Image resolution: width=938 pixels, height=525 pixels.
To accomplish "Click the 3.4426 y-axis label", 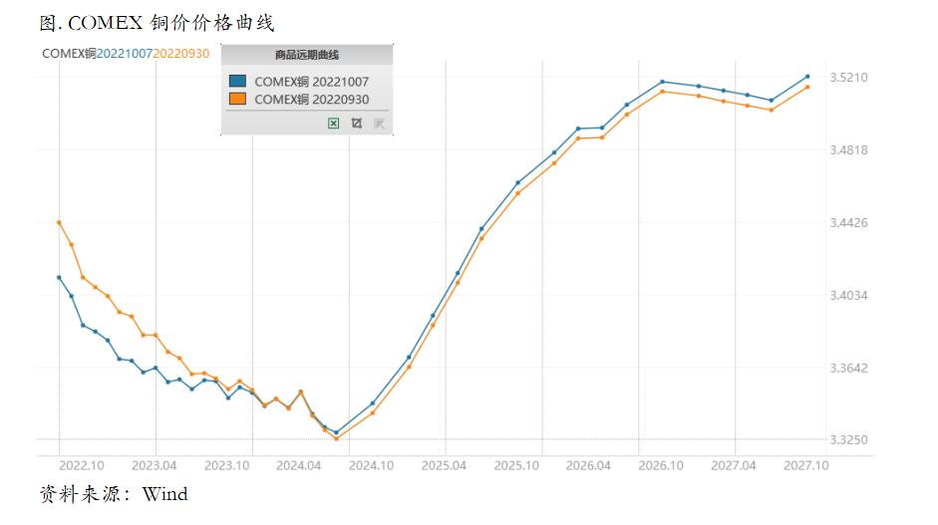I will 848,222.
